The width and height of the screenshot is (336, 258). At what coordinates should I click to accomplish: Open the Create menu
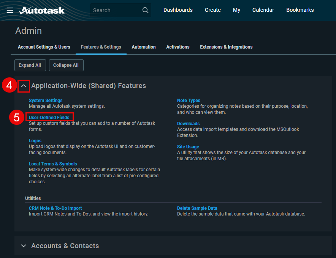212,10
